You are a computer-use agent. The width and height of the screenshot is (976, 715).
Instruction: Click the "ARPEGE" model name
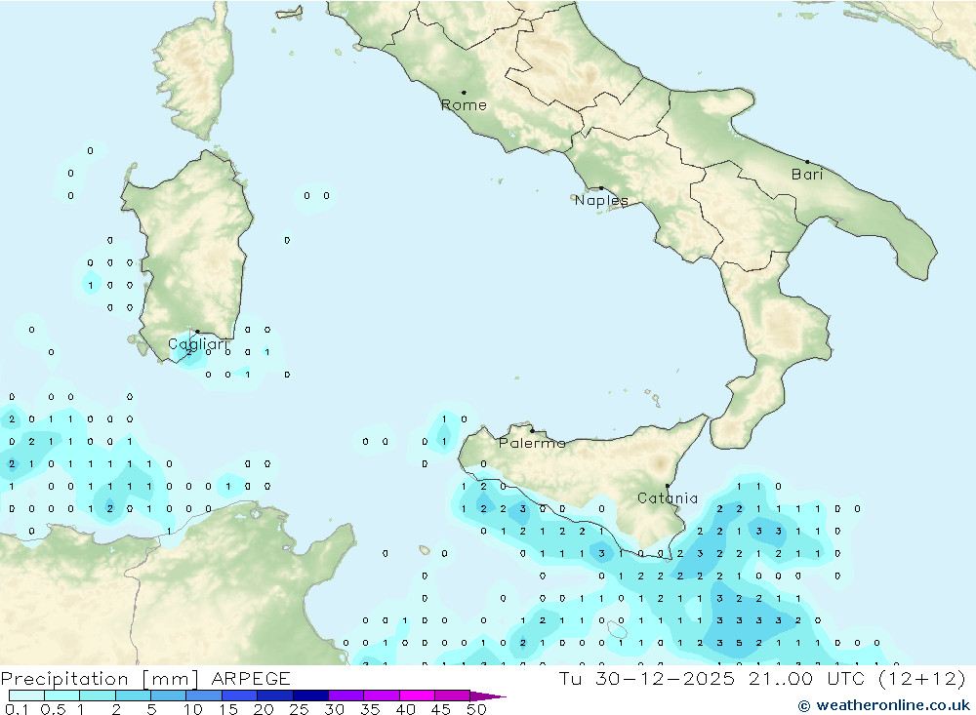[x=251, y=678]
